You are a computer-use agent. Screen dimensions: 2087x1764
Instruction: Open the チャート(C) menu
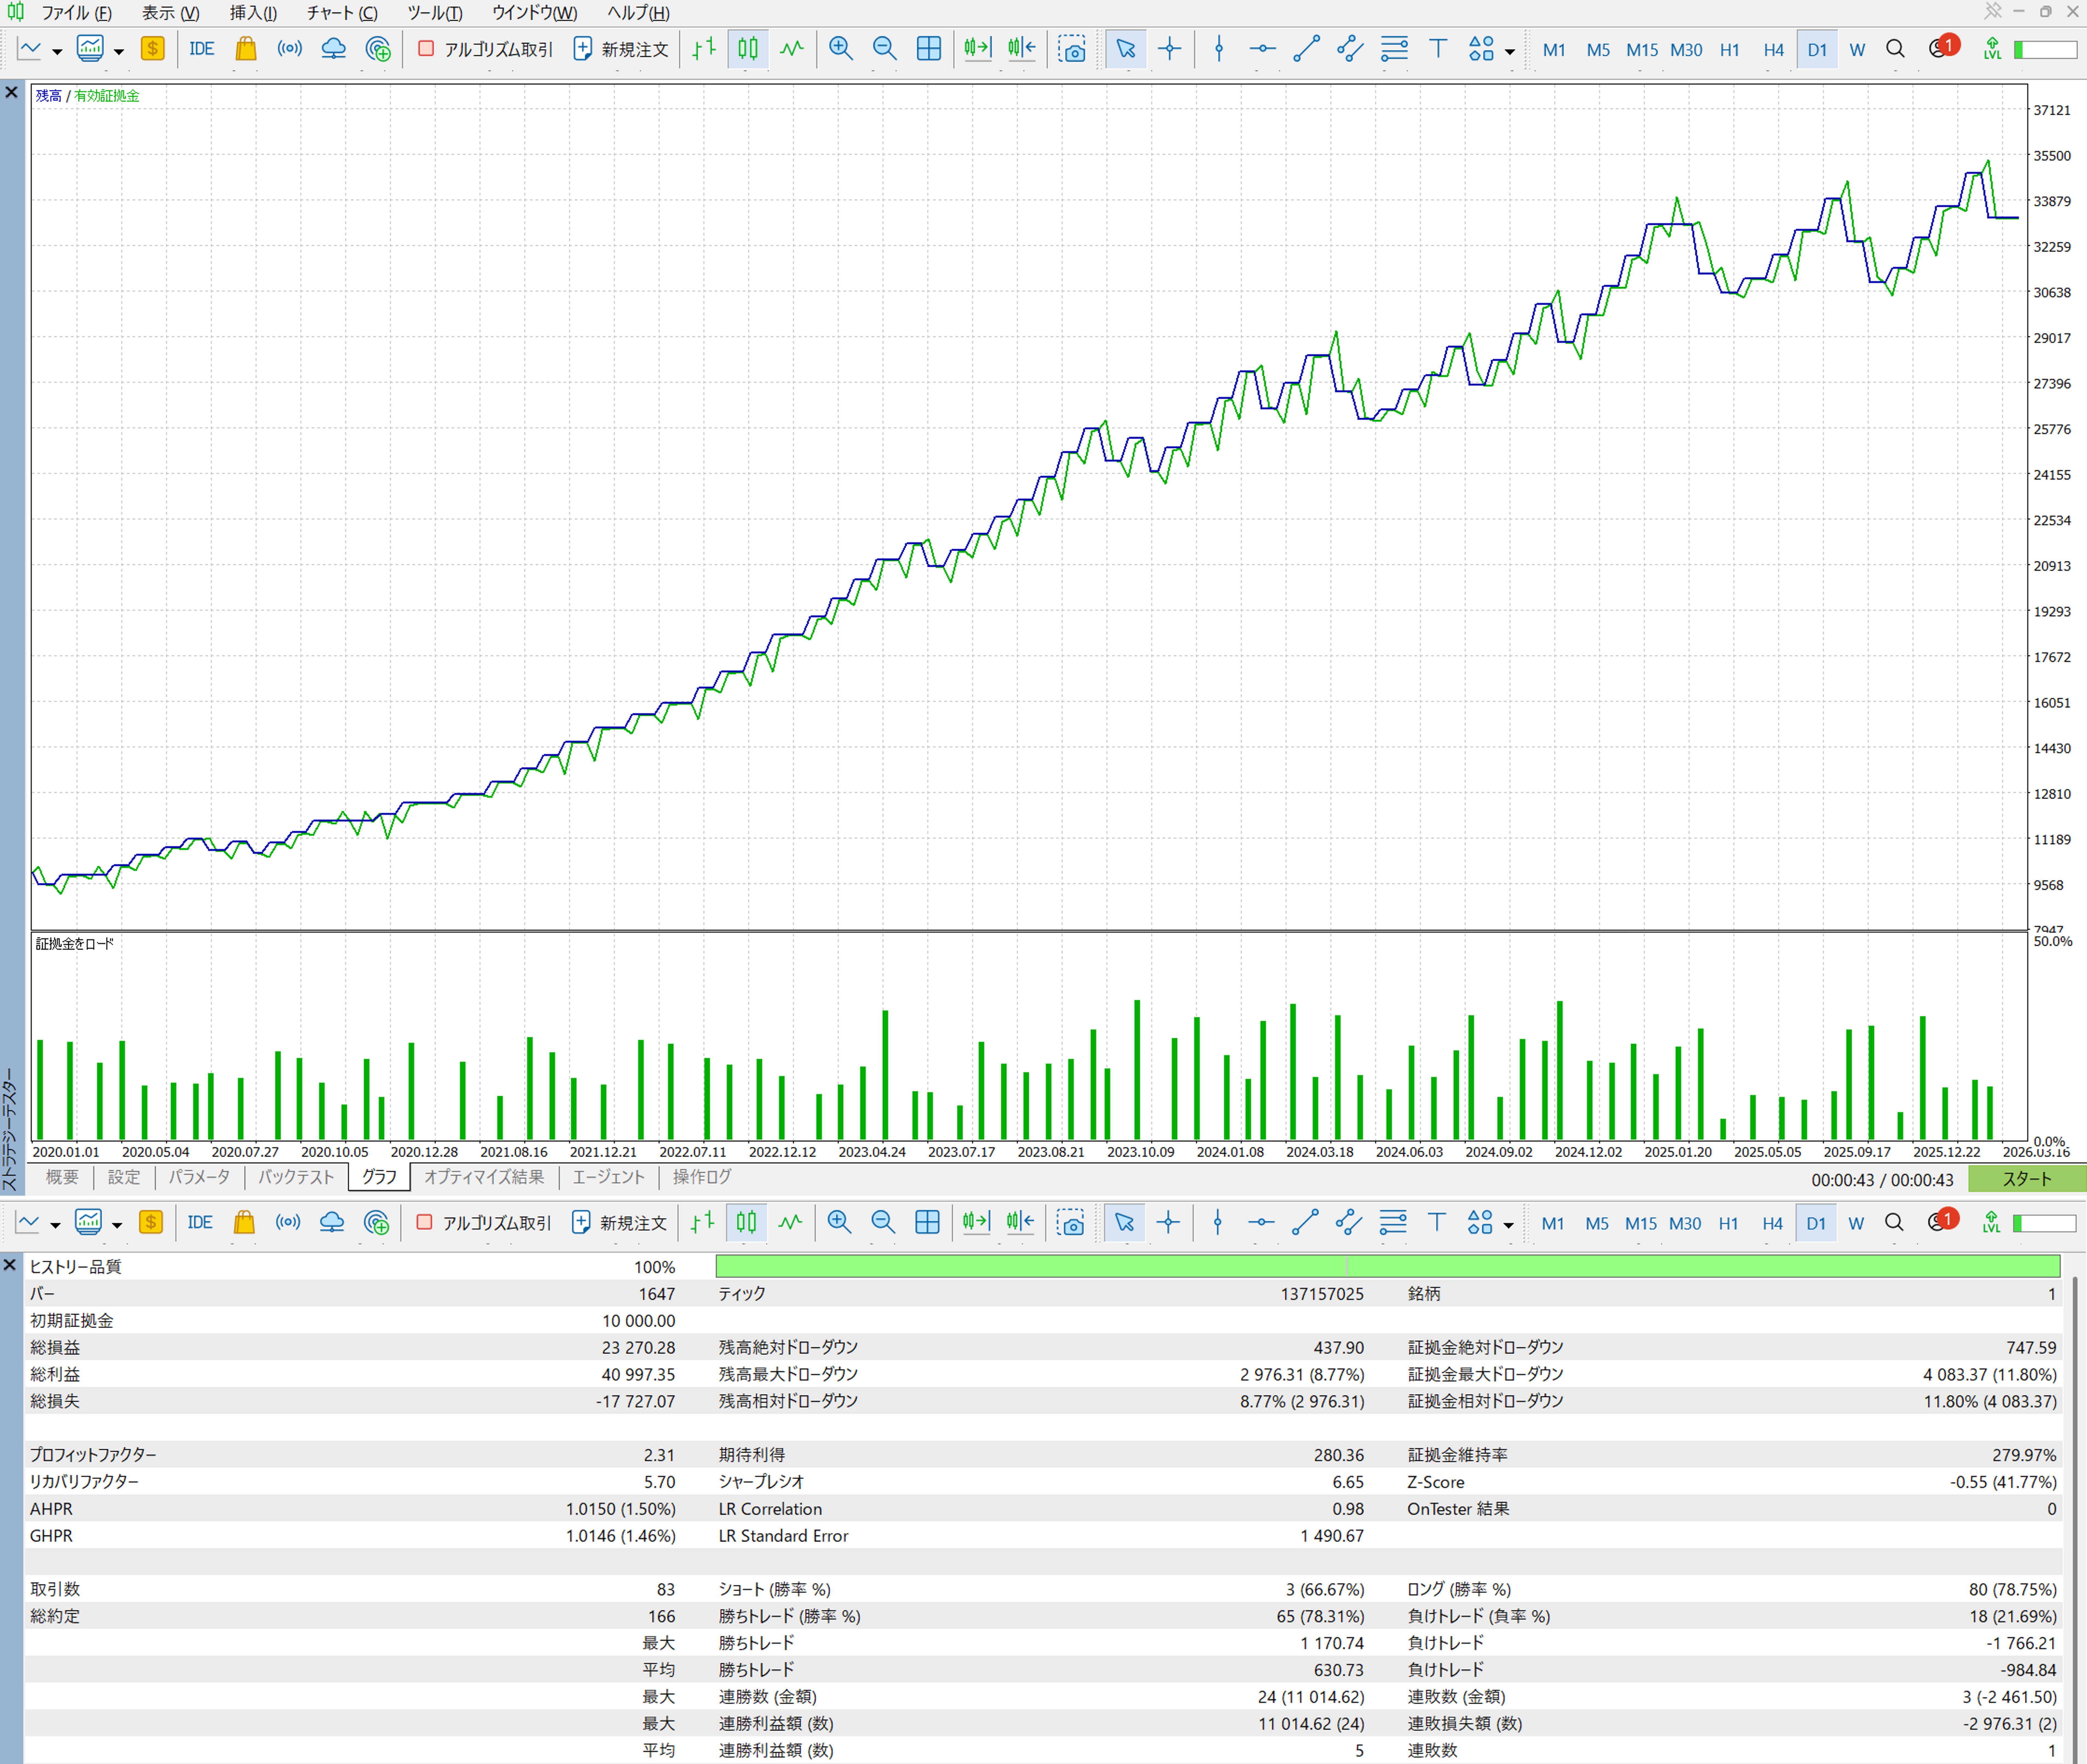342,13
